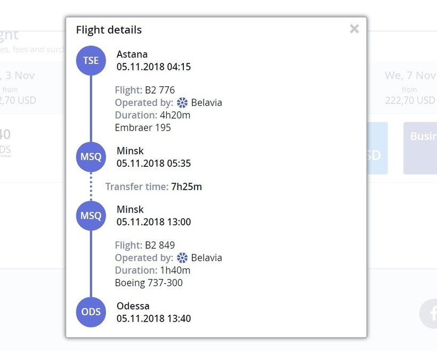Click Belavia logo for flight B2 849

coord(182,258)
